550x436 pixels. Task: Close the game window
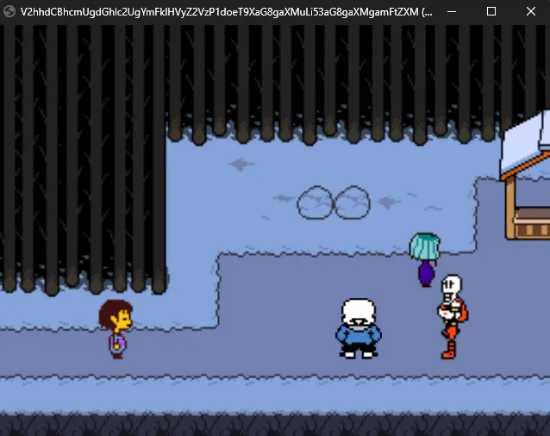531,11
